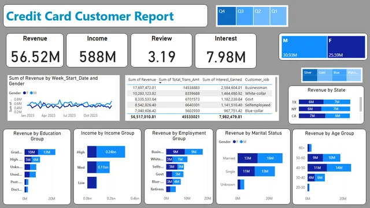
Task: Click the F legend dot in line chart
Action: tap(24, 93)
